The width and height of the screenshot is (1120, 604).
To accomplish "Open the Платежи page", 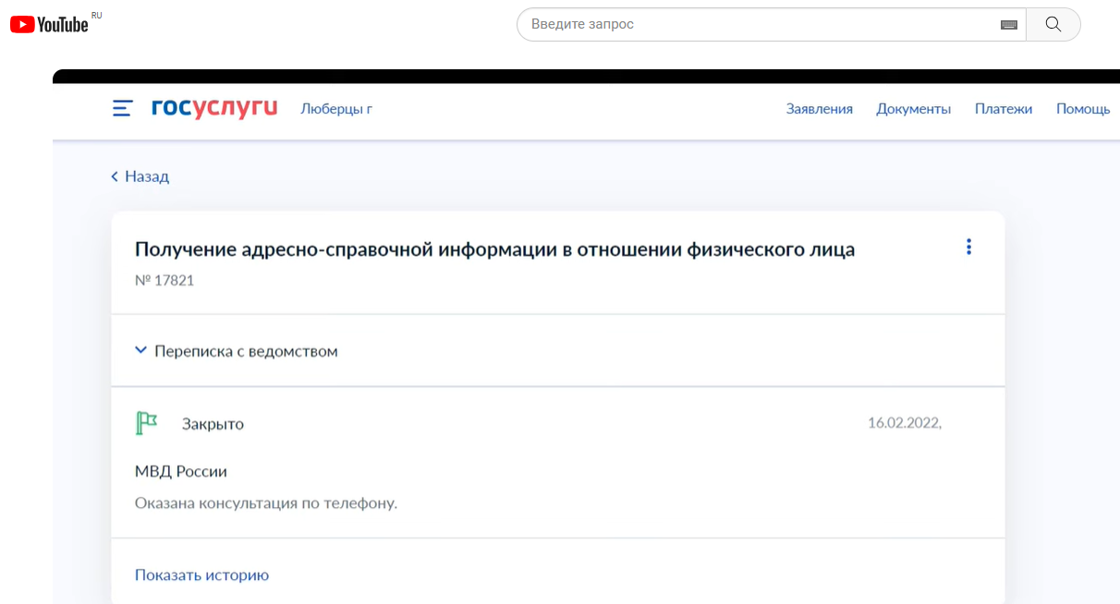I will [1003, 109].
